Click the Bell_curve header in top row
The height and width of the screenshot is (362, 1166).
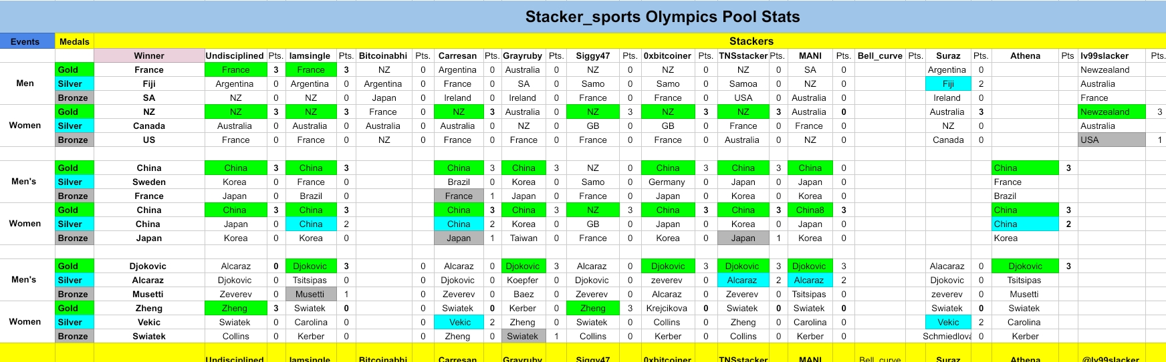[x=880, y=56]
